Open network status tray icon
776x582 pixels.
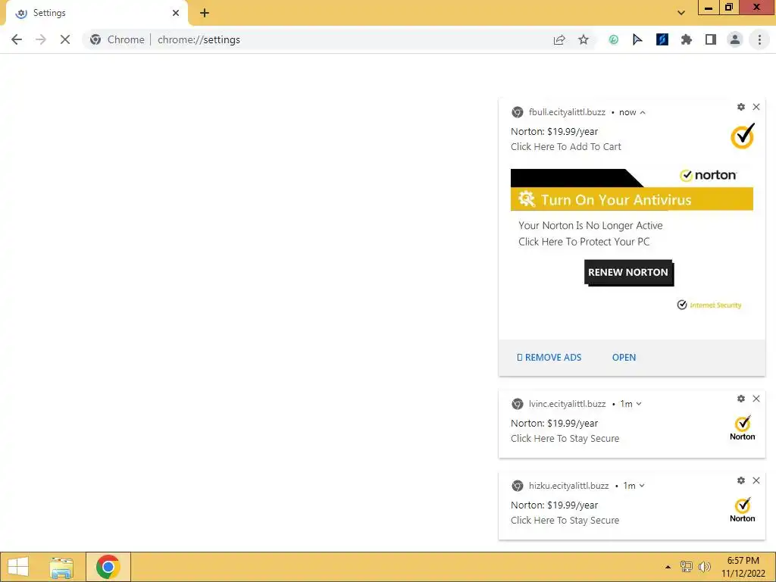pyautogui.click(x=687, y=567)
